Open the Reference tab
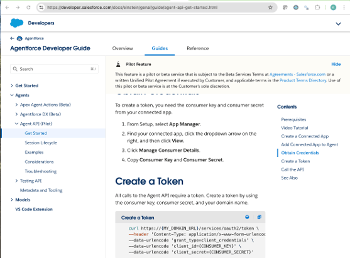Viewport: 350px width, 258px height. click(198, 48)
